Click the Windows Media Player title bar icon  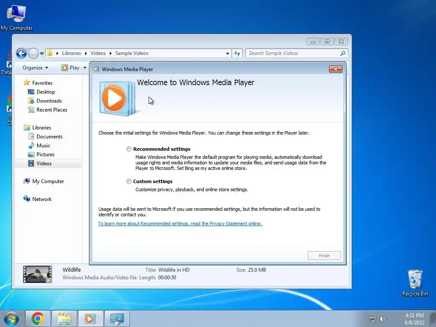click(96, 69)
